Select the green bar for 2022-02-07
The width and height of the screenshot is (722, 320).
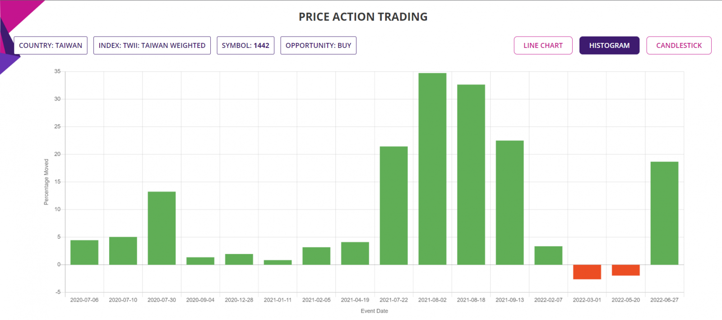click(548, 255)
